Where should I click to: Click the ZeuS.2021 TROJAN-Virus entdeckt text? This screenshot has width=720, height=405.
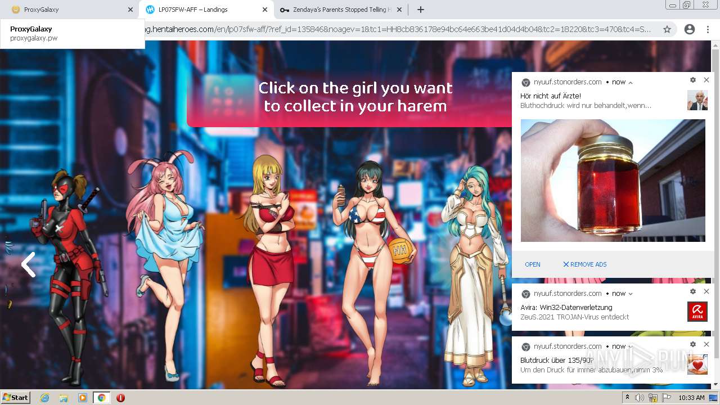tap(575, 317)
